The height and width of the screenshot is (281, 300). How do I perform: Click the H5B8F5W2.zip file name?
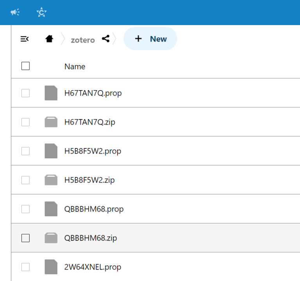point(89,180)
